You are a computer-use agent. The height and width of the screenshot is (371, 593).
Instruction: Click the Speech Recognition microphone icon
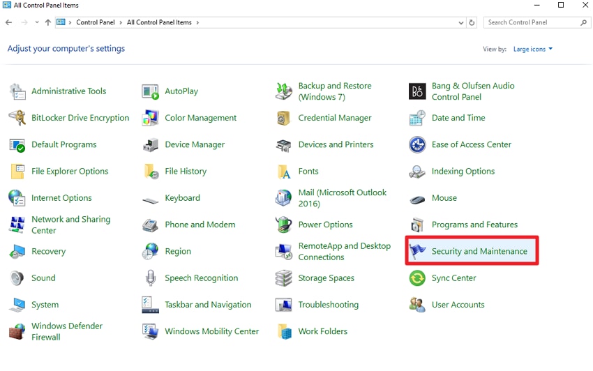151,278
